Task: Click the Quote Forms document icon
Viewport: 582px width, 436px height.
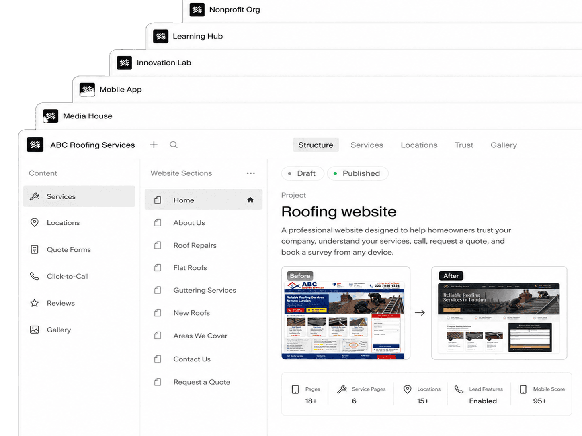Action: [x=35, y=249]
